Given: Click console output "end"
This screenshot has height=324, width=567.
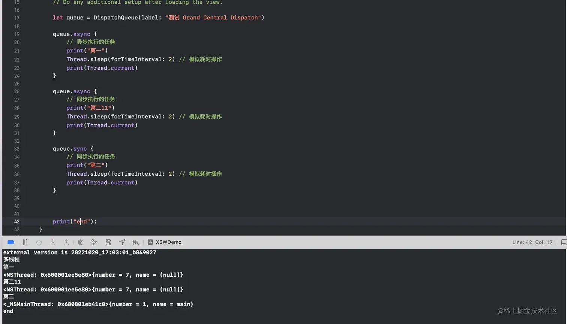Looking at the screenshot, I should tap(8, 311).
